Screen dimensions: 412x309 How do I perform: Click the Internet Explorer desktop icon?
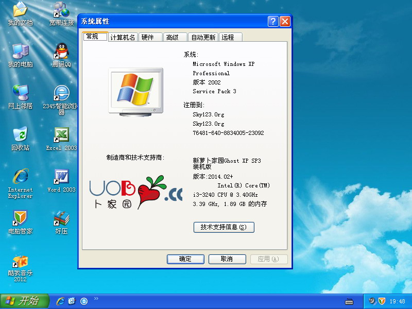click(20, 177)
